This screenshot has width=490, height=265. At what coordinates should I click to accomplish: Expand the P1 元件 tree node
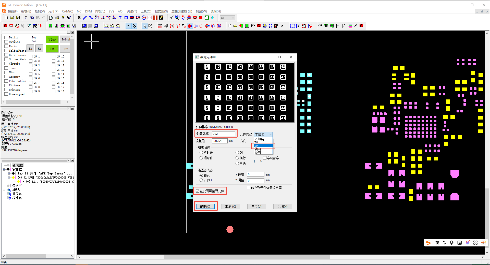9,173
